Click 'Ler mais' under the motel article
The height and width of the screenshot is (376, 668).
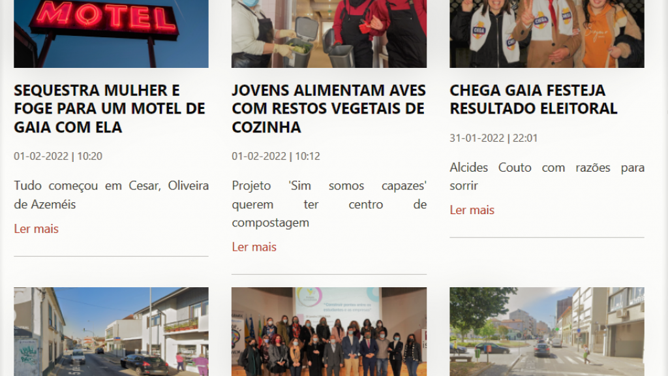pos(37,228)
